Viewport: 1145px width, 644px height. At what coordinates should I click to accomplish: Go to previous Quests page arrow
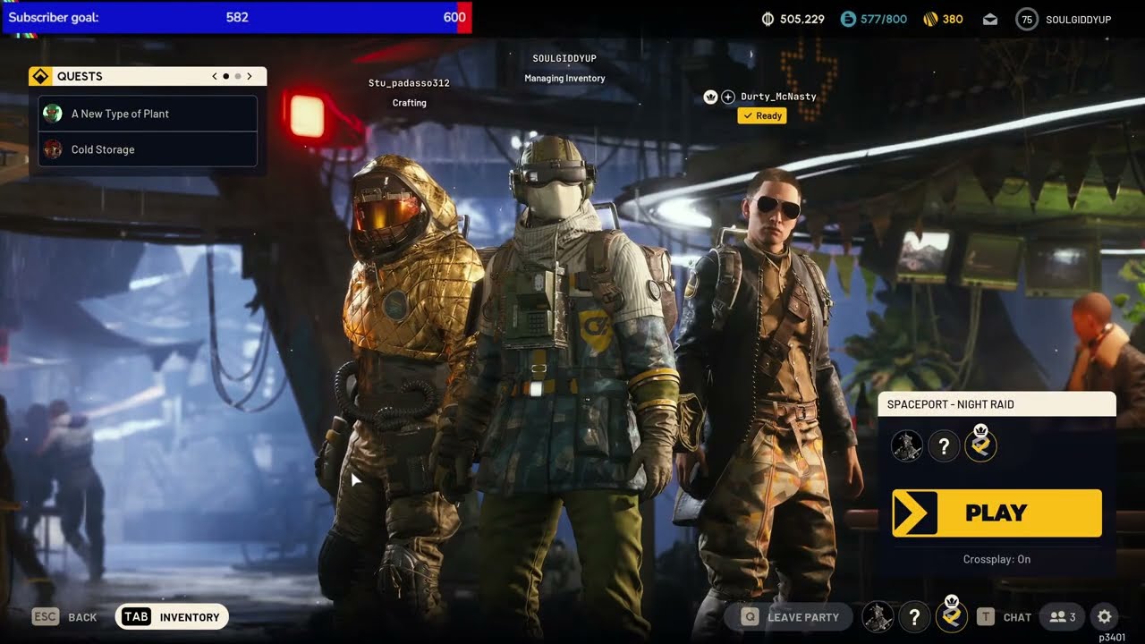[x=215, y=76]
